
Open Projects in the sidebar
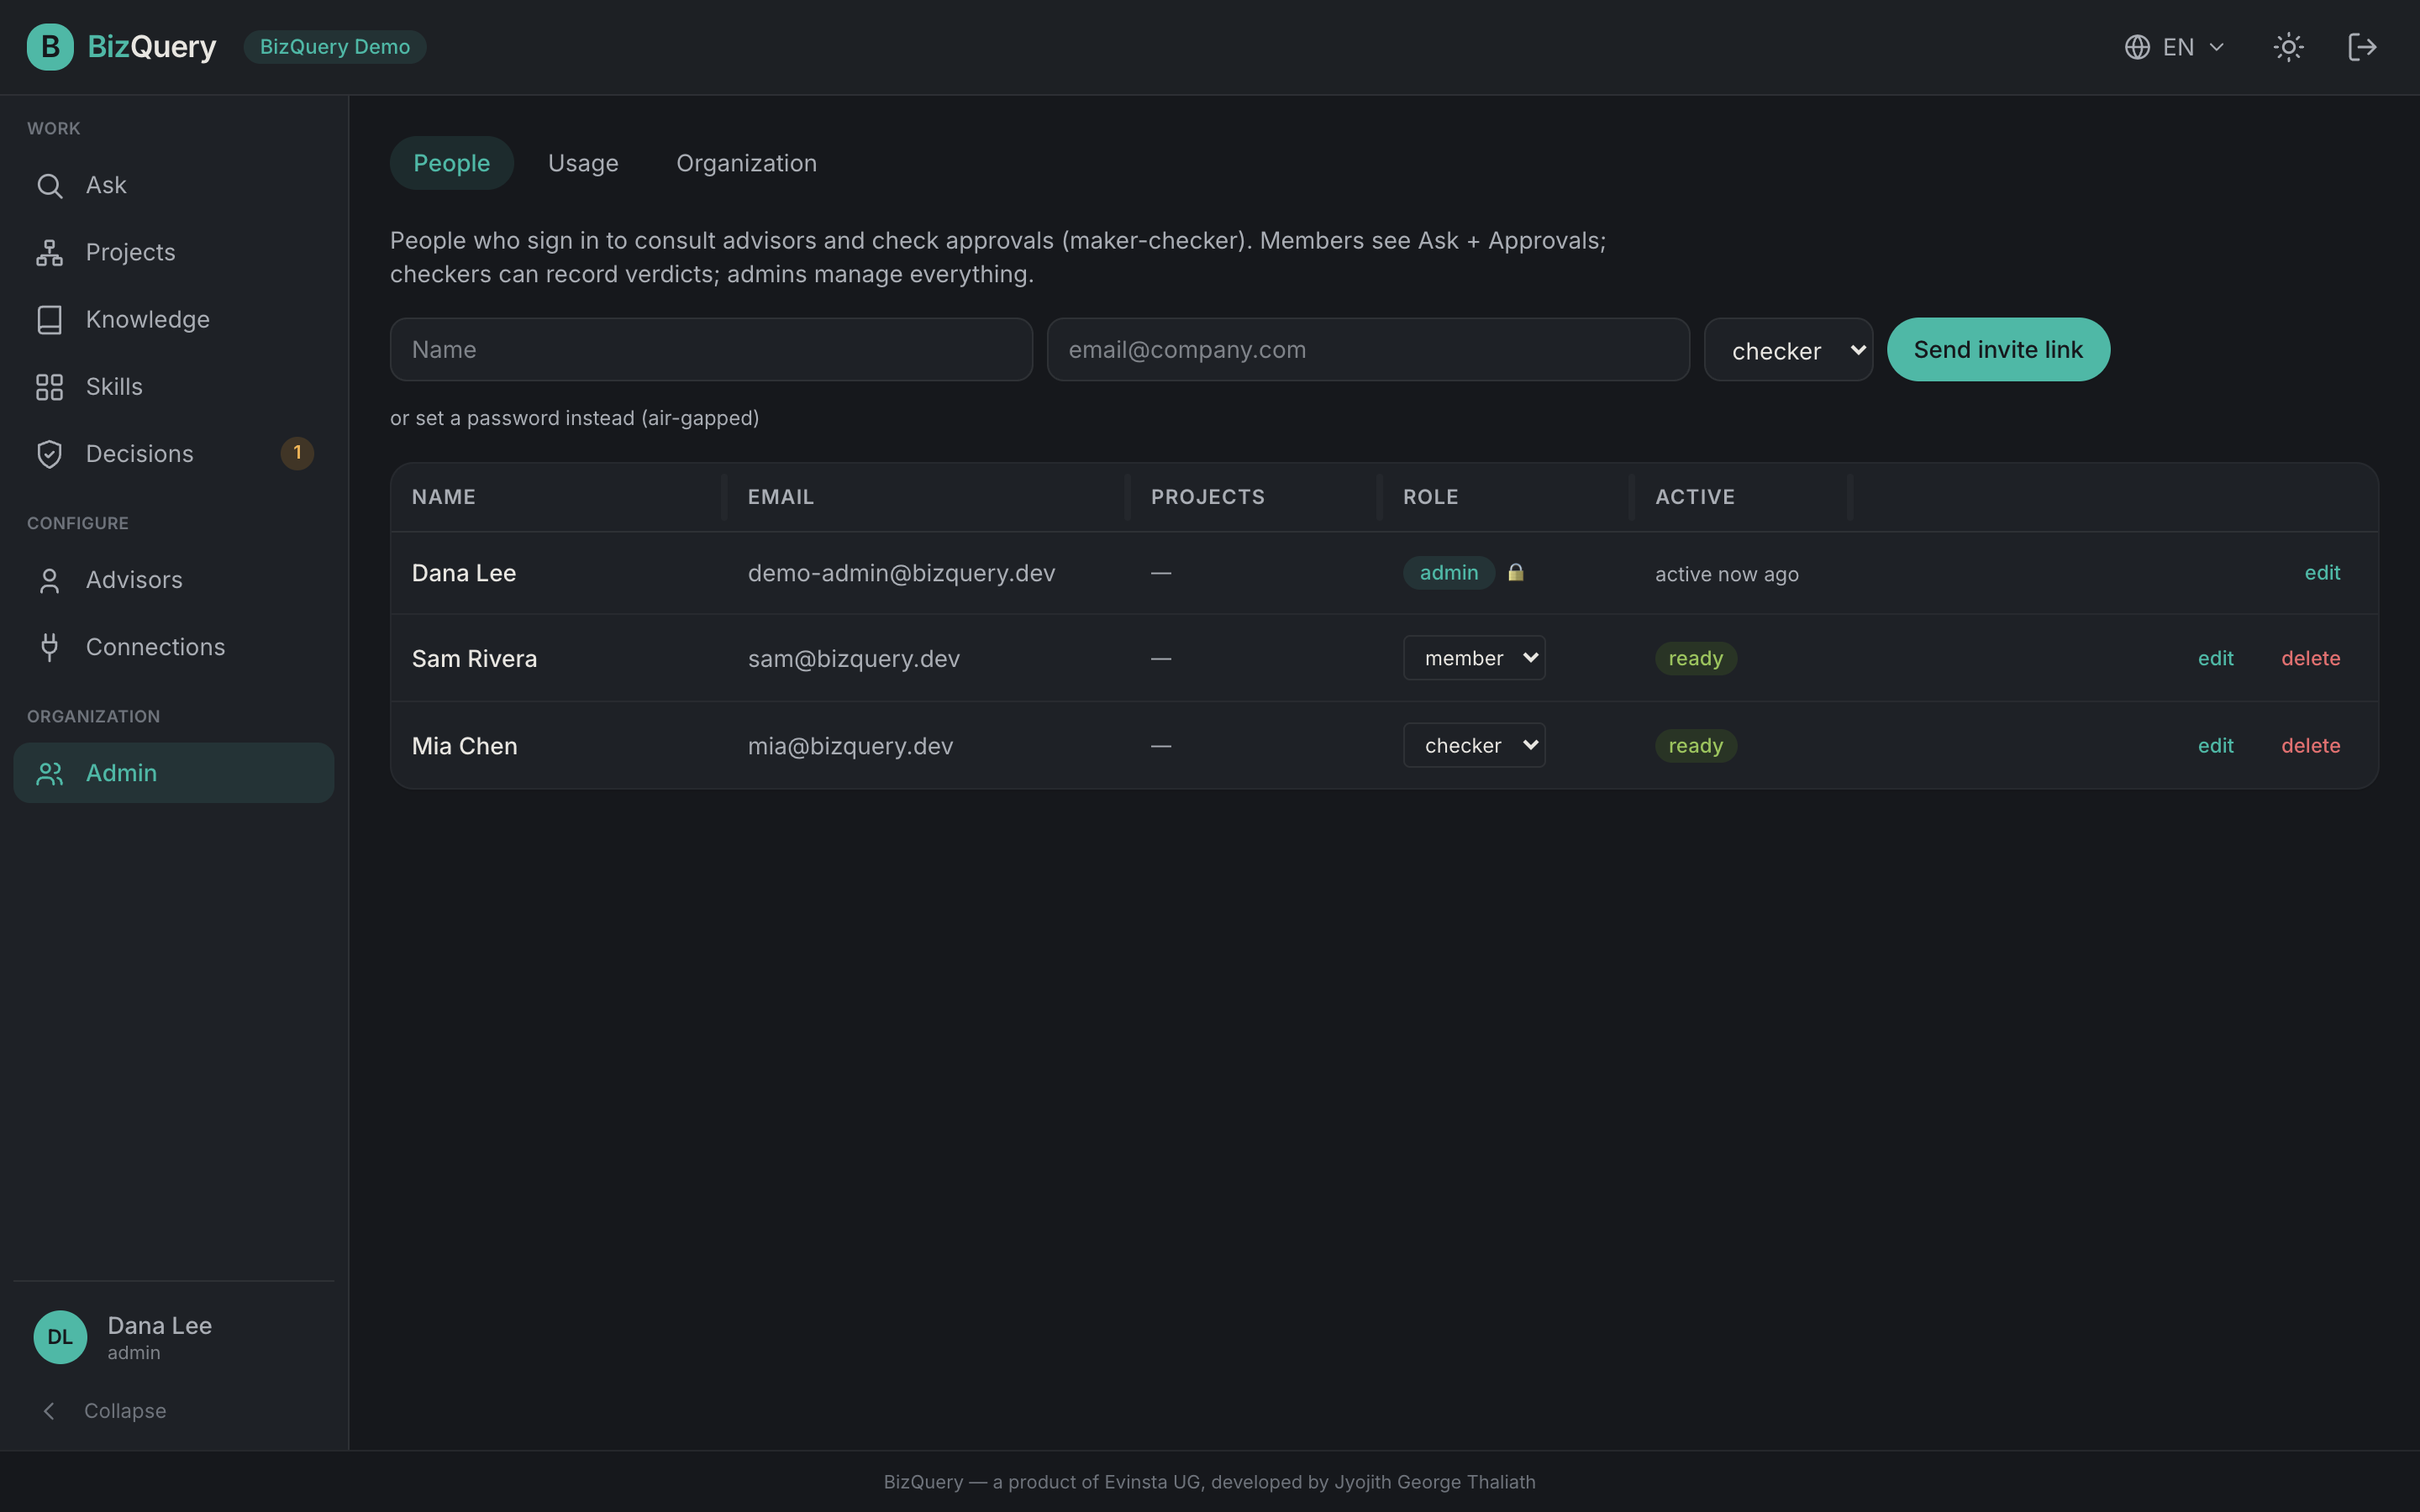click(x=174, y=253)
